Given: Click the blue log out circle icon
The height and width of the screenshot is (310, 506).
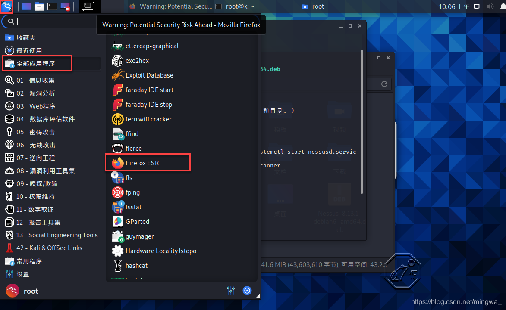Looking at the screenshot, I should [247, 291].
